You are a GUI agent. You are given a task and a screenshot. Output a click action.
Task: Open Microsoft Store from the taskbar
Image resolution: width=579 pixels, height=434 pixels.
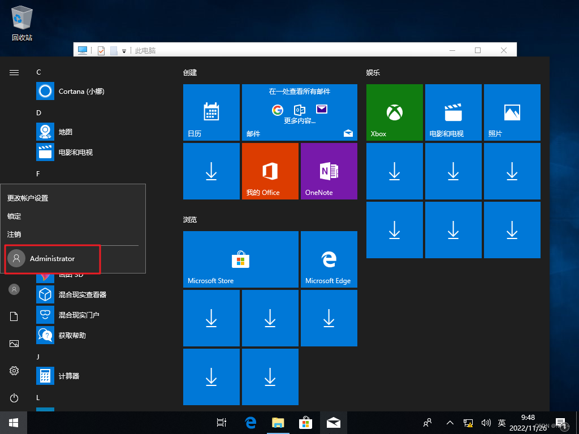click(x=305, y=423)
